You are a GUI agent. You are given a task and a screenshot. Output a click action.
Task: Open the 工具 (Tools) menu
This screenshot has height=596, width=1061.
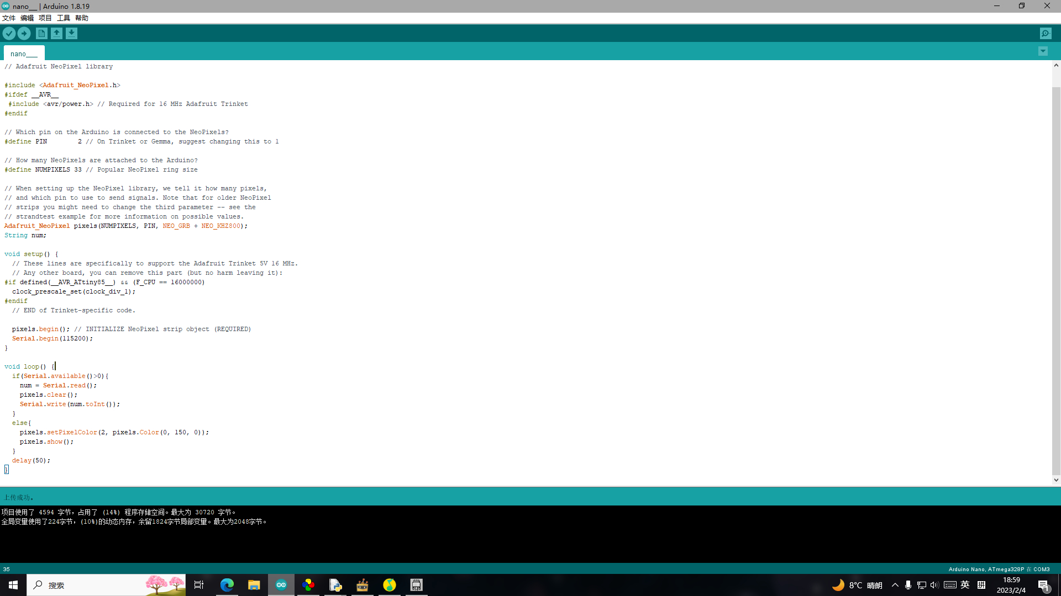[64, 18]
